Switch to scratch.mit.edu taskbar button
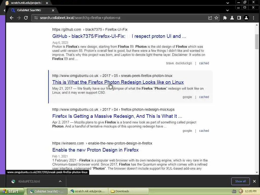 pos(88,191)
